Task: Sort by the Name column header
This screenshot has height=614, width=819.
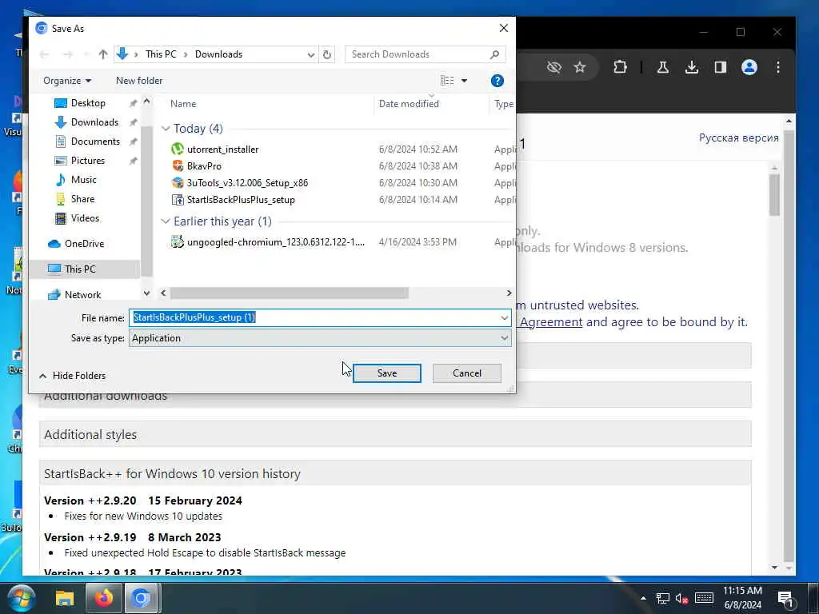Action: pos(183,104)
